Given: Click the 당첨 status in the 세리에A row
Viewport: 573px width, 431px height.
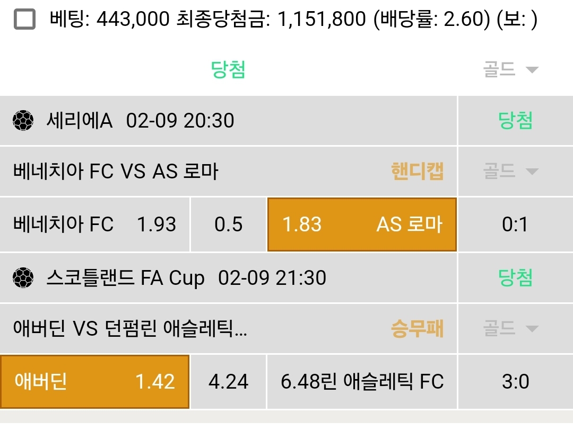Looking at the screenshot, I should click(515, 121).
